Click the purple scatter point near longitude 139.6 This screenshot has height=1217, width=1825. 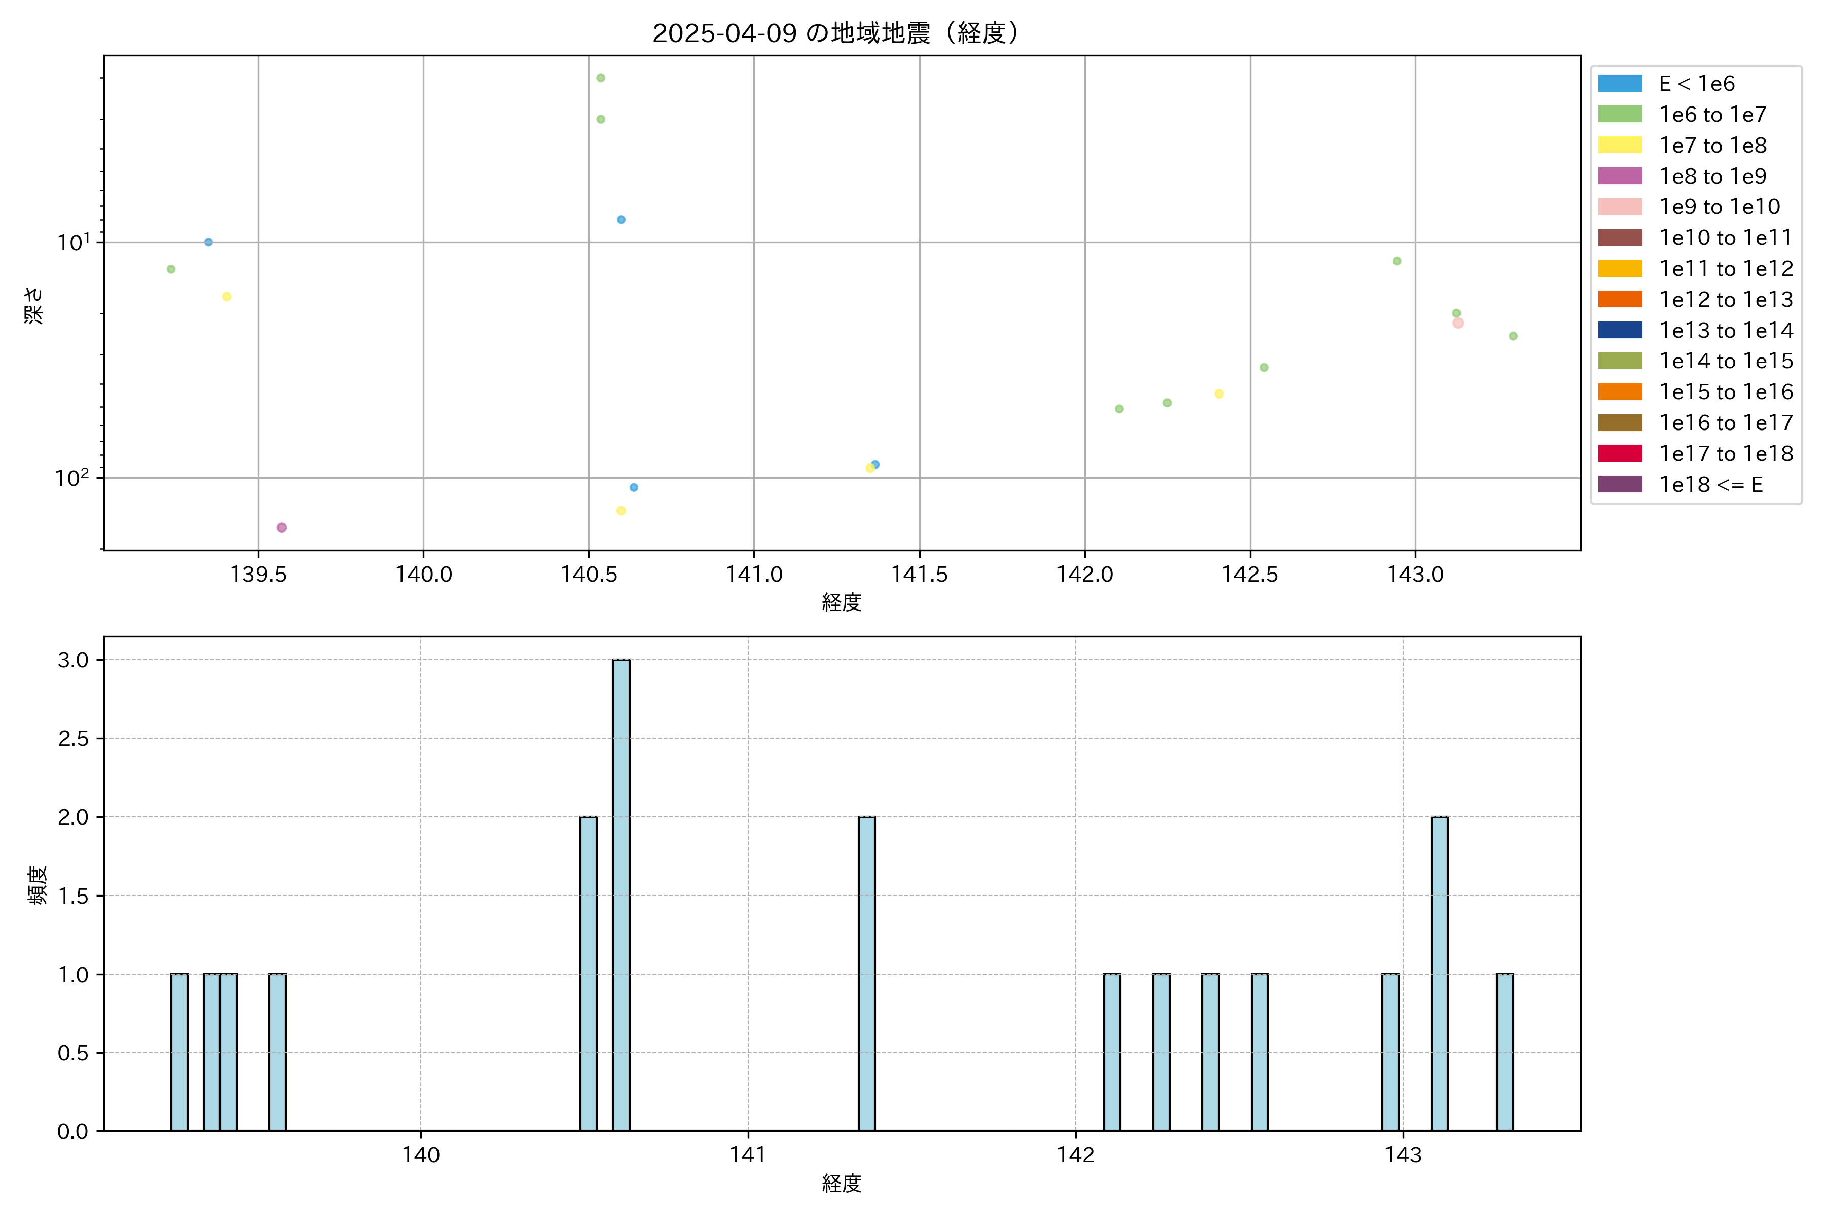click(282, 528)
